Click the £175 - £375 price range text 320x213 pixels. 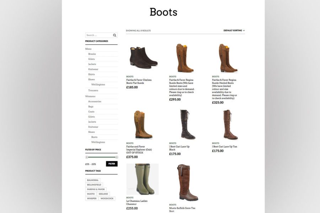point(91,164)
